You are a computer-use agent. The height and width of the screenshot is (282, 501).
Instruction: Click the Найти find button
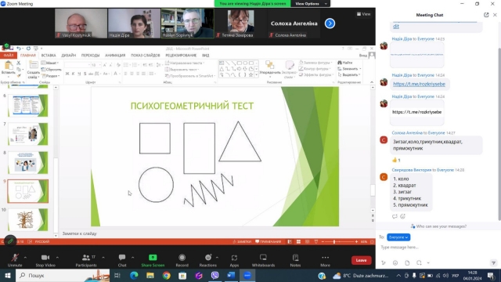point(345,63)
